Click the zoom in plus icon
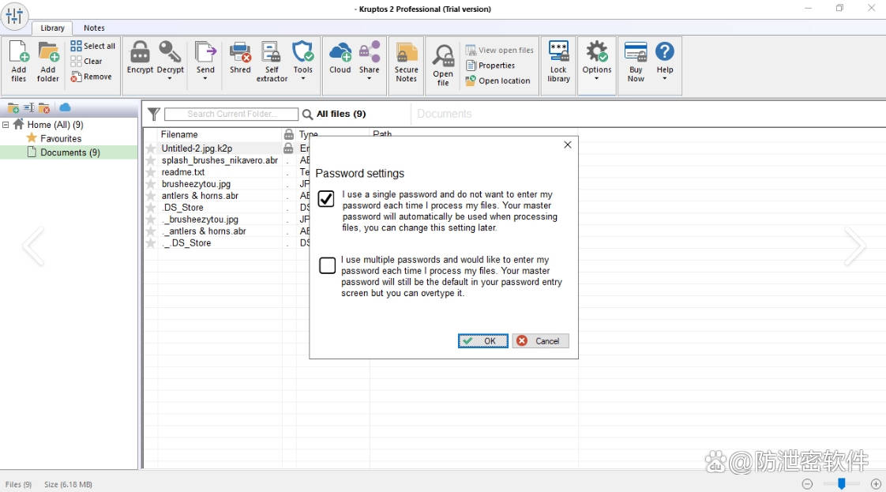Image resolution: width=886 pixels, height=492 pixels. [876, 484]
